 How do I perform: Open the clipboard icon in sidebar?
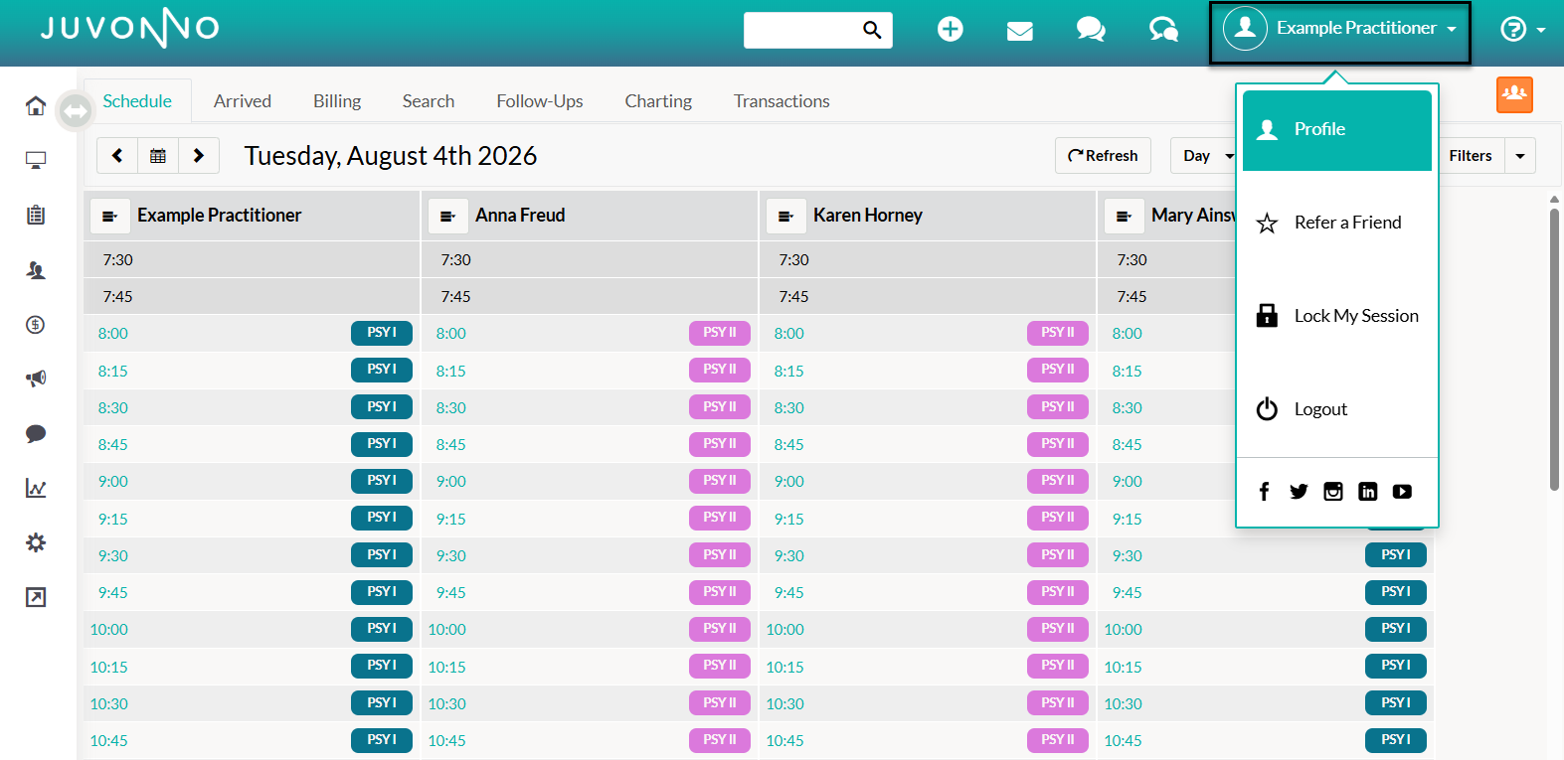click(x=36, y=215)
